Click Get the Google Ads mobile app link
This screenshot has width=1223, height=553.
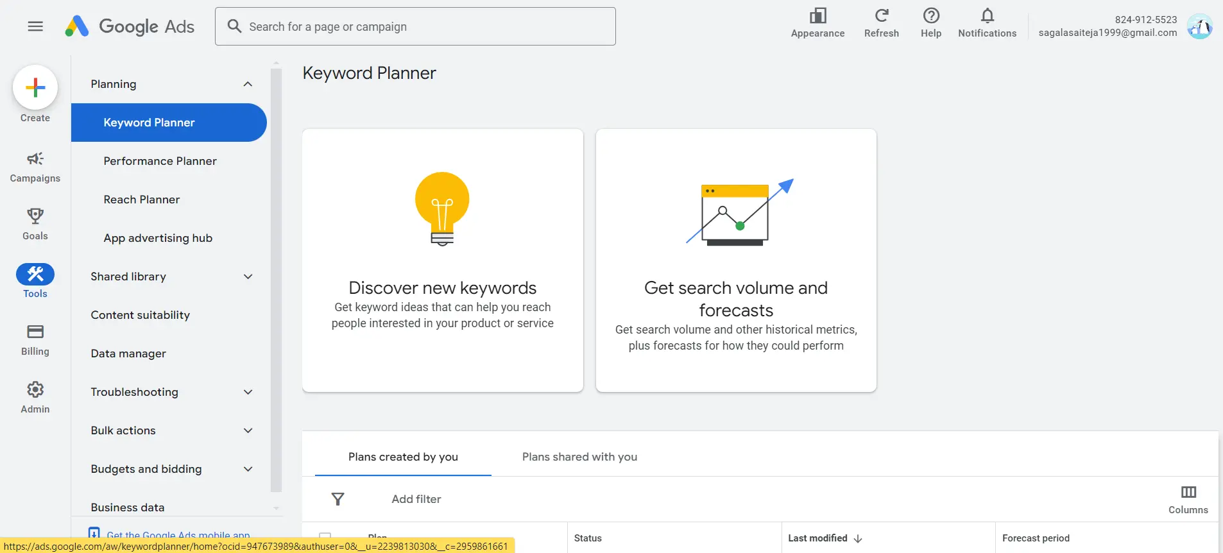point(178,534)
